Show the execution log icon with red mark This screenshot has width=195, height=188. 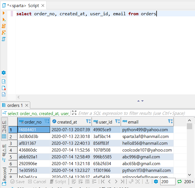coord(4,88)
